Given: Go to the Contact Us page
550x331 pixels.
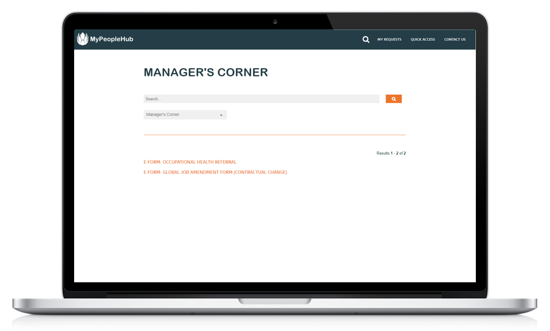Looking at the screenshot, I should click(454, 40).
